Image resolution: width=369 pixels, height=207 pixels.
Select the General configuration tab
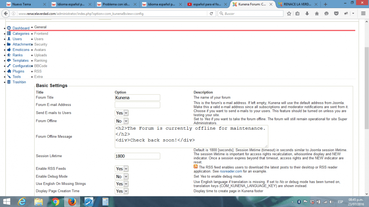pos(40,27)
